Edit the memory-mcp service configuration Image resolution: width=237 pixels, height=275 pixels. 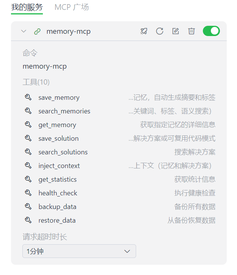[x=176, y=31]
